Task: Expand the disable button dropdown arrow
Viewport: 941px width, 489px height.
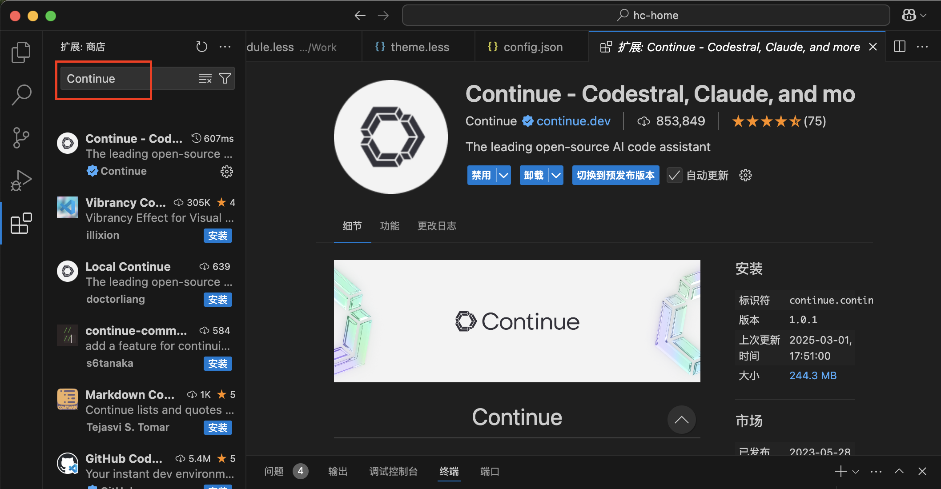Action: pos(503,175)
